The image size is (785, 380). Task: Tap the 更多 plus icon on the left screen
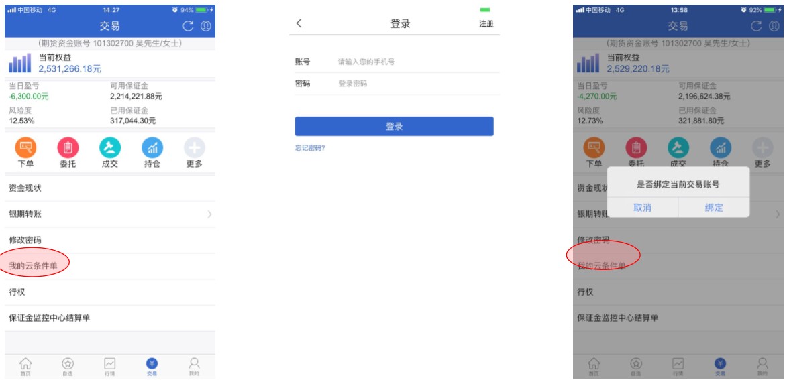[194, 148]
